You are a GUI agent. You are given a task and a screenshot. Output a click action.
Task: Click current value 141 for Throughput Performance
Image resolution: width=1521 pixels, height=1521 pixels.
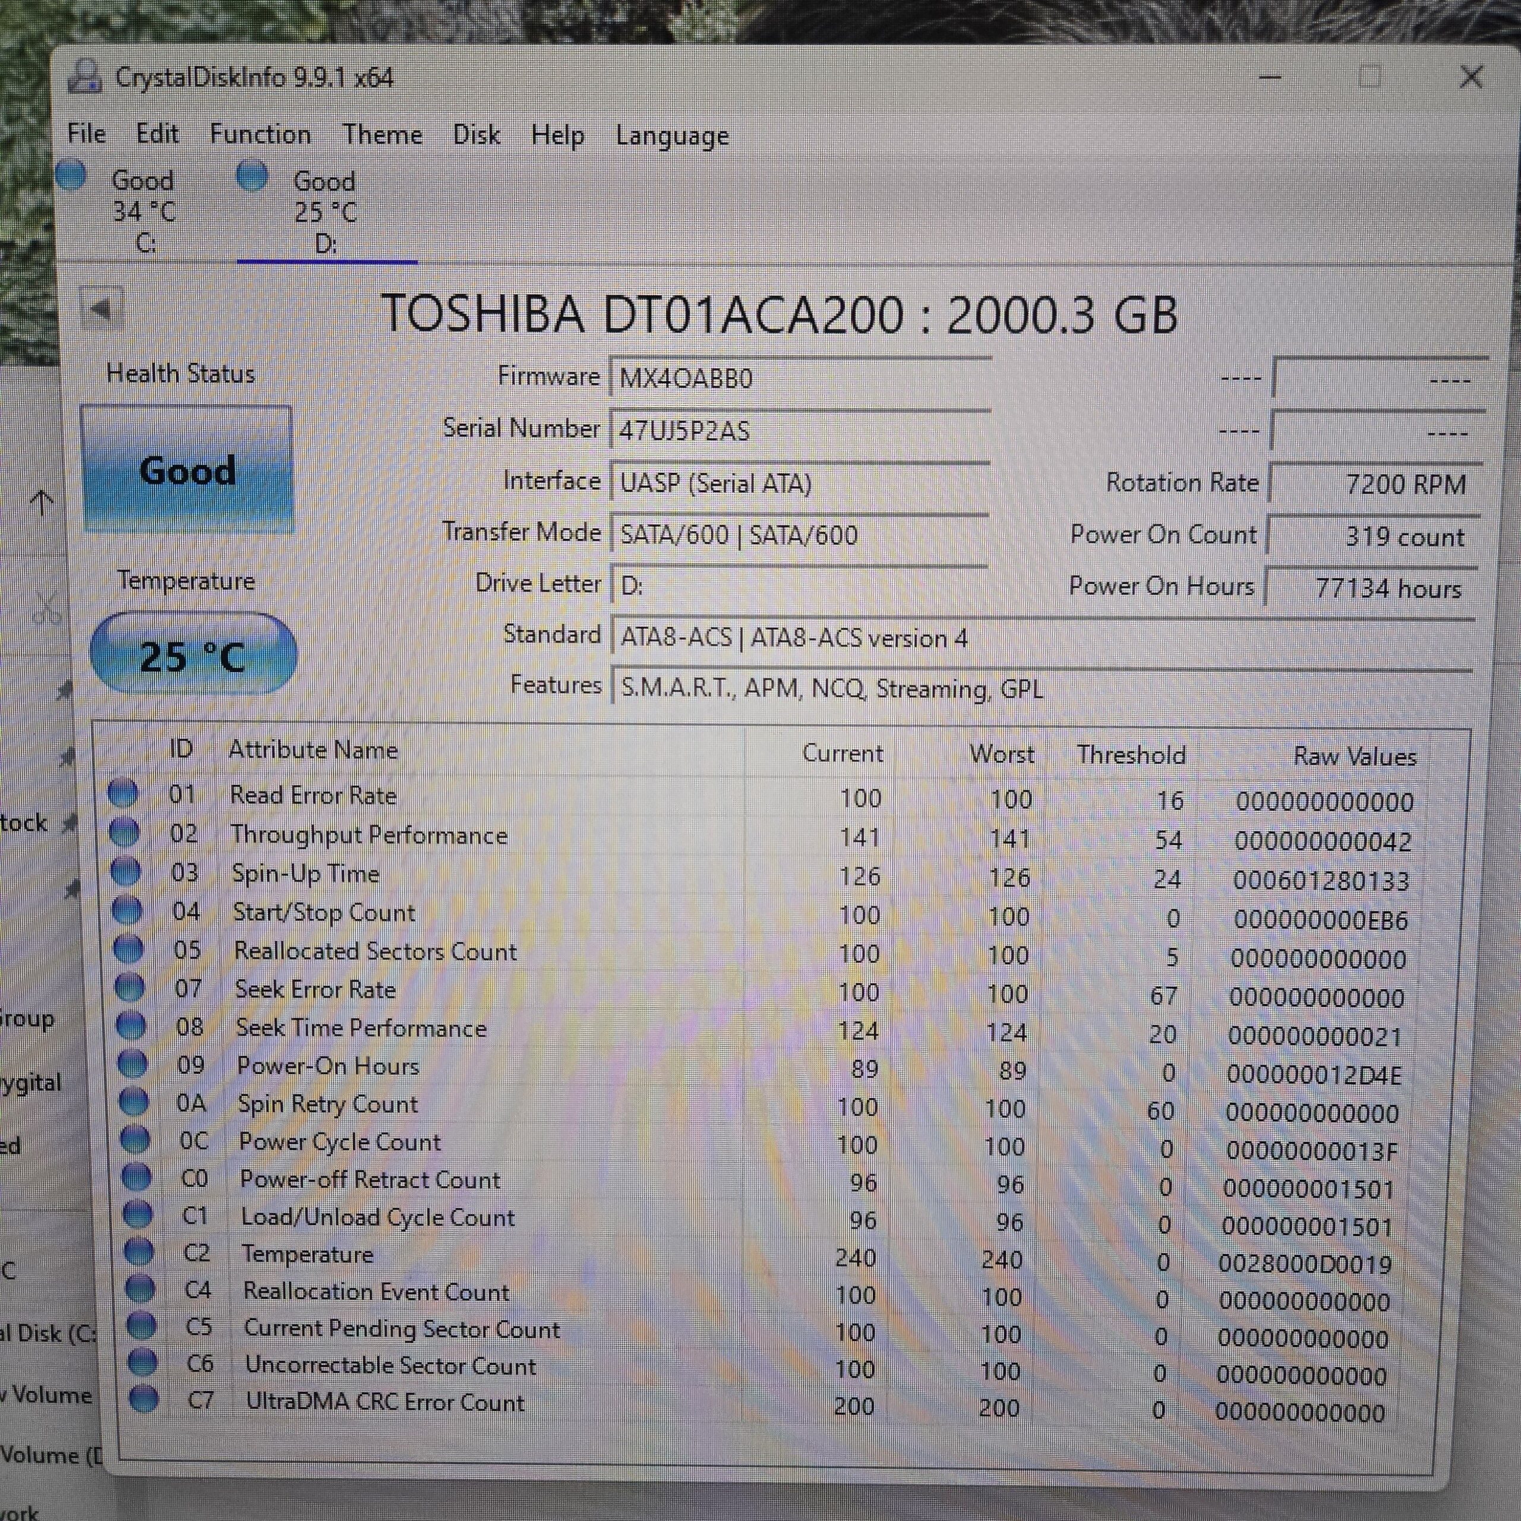[860, 837]
